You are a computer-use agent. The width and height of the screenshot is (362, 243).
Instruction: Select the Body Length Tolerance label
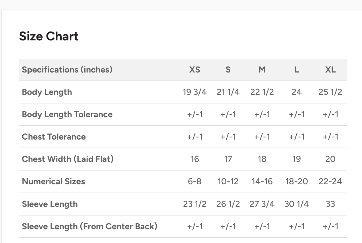(x=67, y=114)
